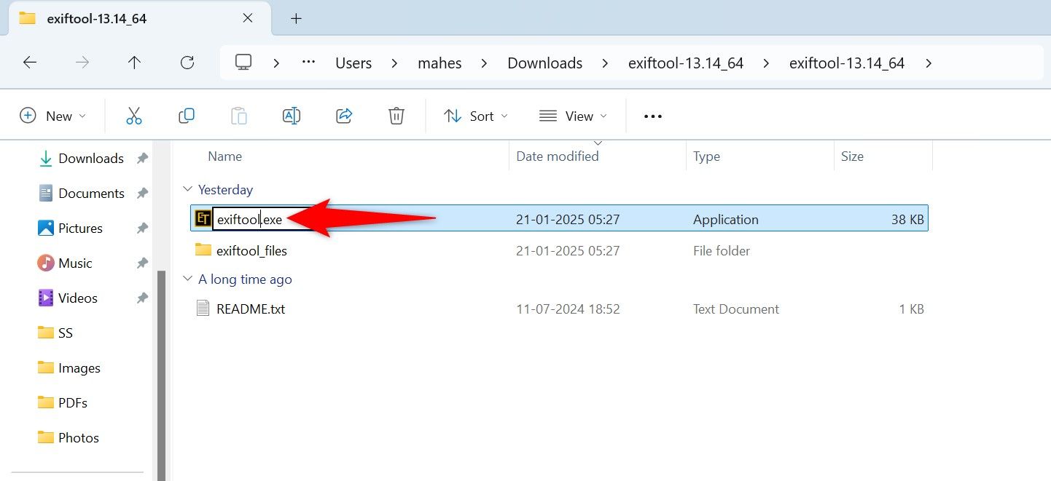The image size is (1051, 481).
Task: Click the exiftool.exe rename text field
Action: tap(263, 219)
